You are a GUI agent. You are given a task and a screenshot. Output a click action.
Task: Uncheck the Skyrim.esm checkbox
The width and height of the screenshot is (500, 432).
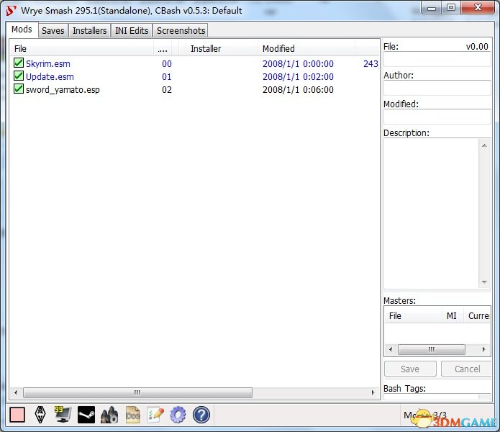tap(19, 63)
